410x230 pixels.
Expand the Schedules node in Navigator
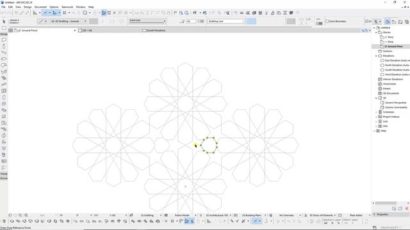click(x=377, y=112)
